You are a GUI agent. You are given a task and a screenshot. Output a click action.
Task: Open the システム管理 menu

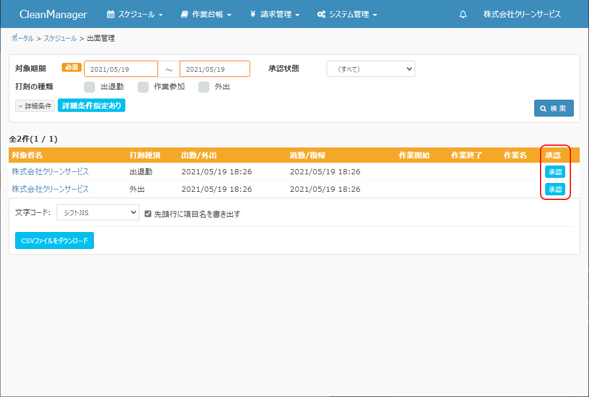347,14
